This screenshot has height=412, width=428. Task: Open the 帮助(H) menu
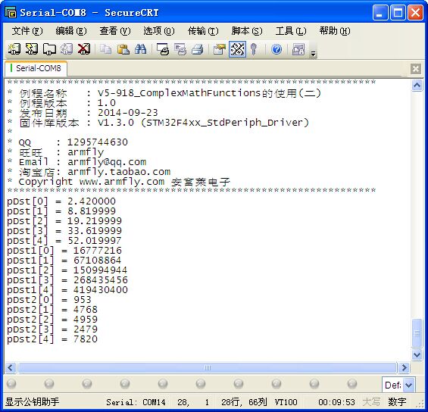click(335, 31)
